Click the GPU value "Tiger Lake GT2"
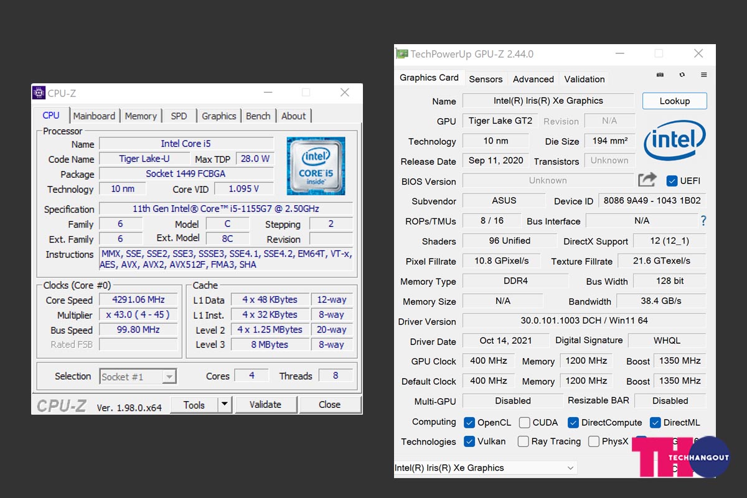 click(x=500, y=121)
